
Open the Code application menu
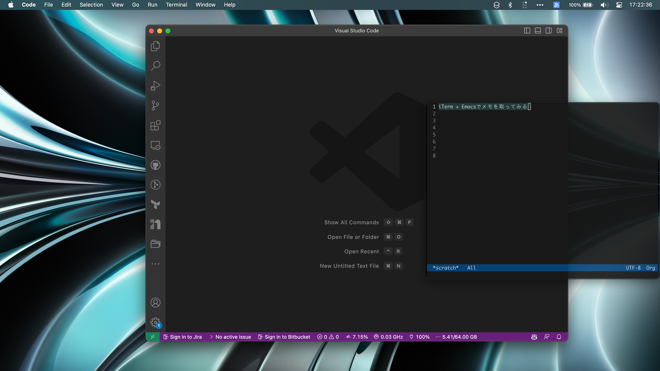(29, 5)
